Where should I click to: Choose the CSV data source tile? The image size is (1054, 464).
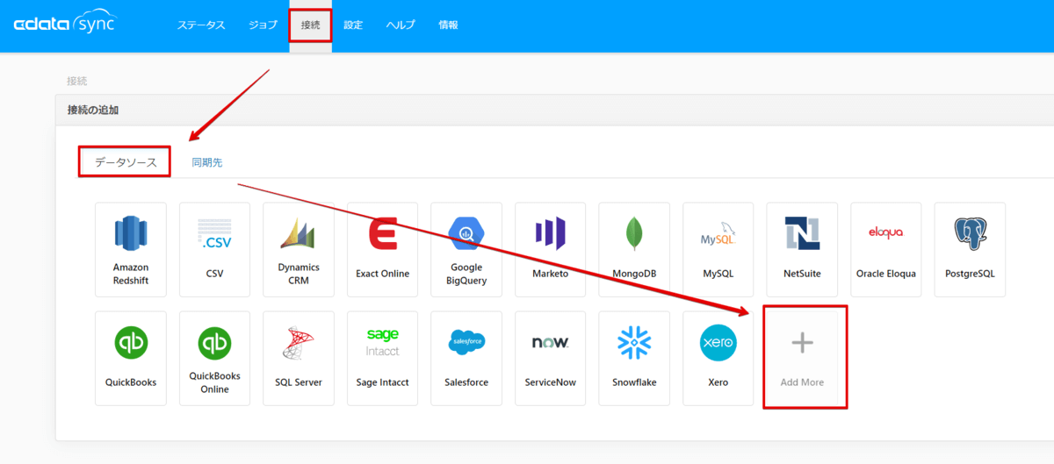214,249
